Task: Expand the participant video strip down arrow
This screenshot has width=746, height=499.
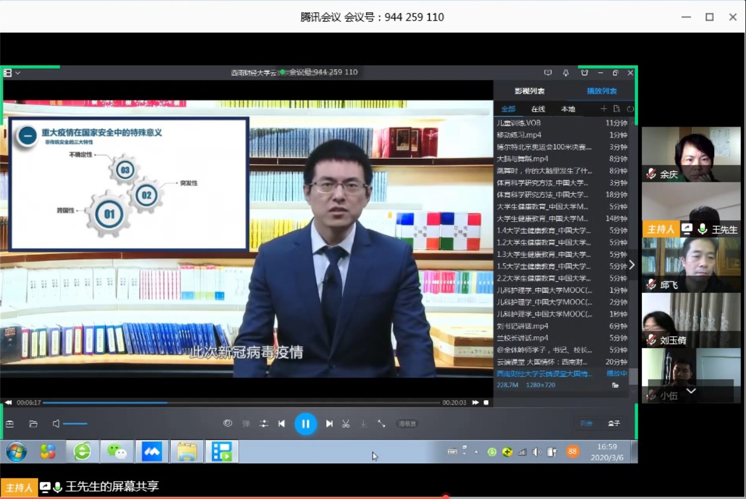Action: click(x=691, y=391)
